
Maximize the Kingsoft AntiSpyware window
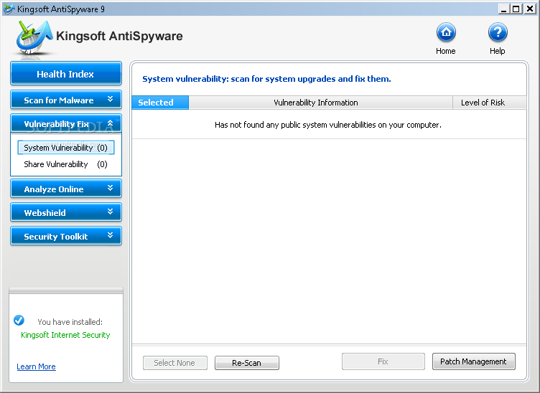click(516, 9)
